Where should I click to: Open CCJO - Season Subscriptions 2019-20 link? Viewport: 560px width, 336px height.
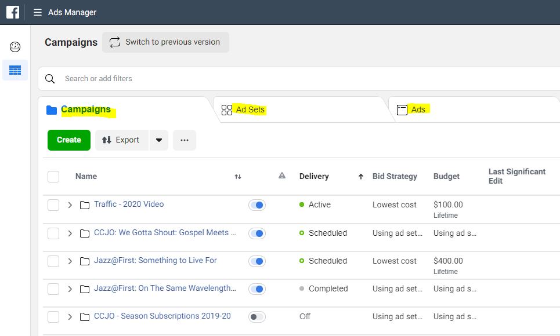coord(162,316)
